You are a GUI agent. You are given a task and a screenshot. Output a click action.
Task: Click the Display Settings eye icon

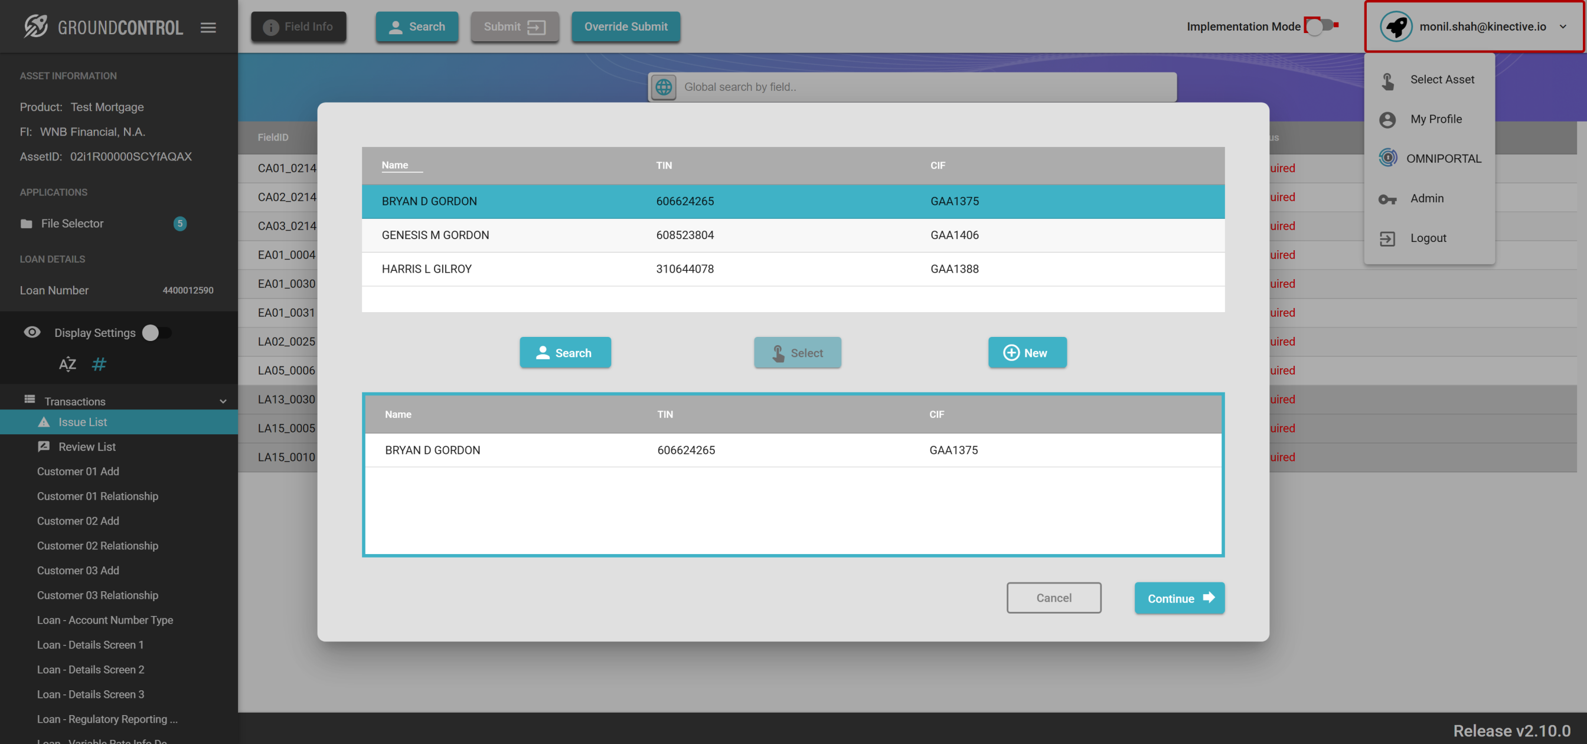[32, 332]
